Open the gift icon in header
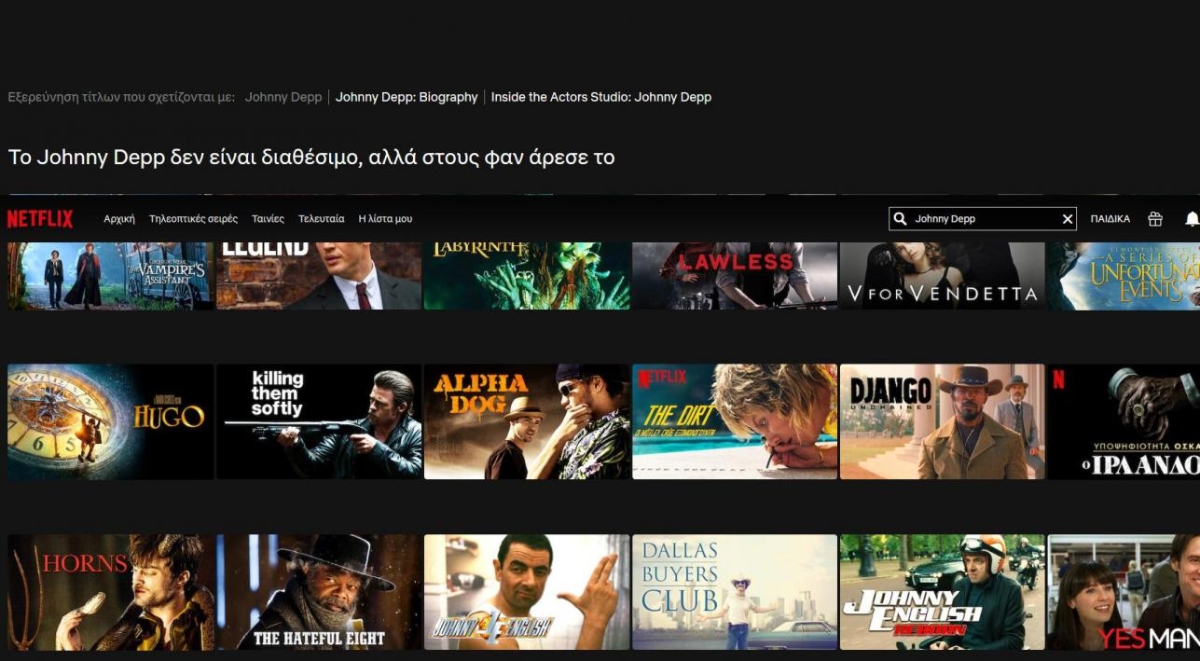This screenshot has height=661, width=1200. click(1155, 219)
